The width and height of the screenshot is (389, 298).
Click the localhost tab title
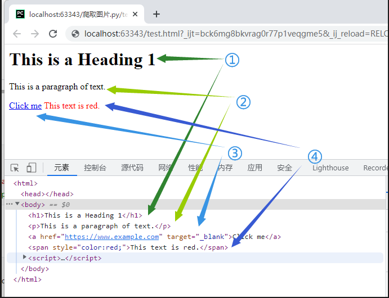(x=78, y=15)
